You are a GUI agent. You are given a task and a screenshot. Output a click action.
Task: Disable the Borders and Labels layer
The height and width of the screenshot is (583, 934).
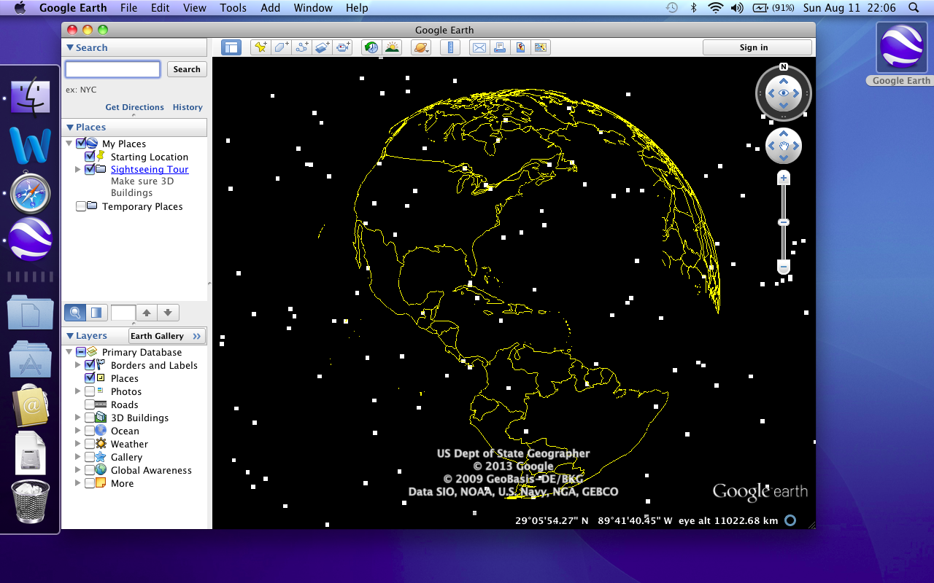(90, 365)
